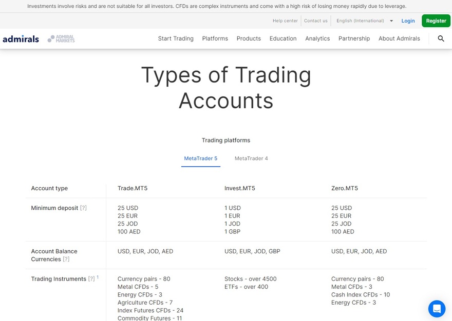
Task: Expand the language dropdown arrow
Action: coord(391,21)
